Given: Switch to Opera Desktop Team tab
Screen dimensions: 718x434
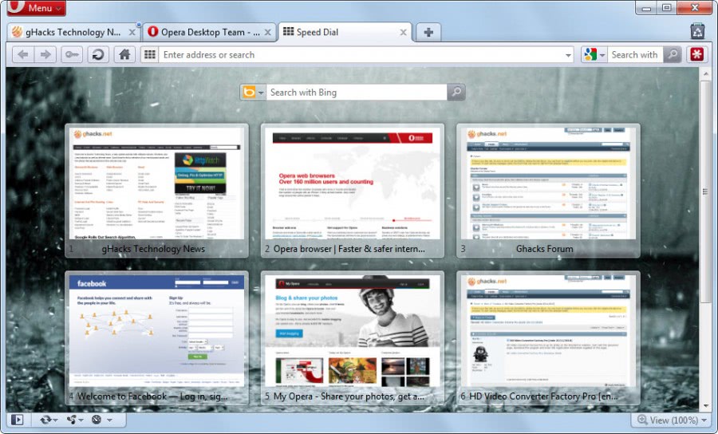Looking at the screenshot, I should 203,32.
